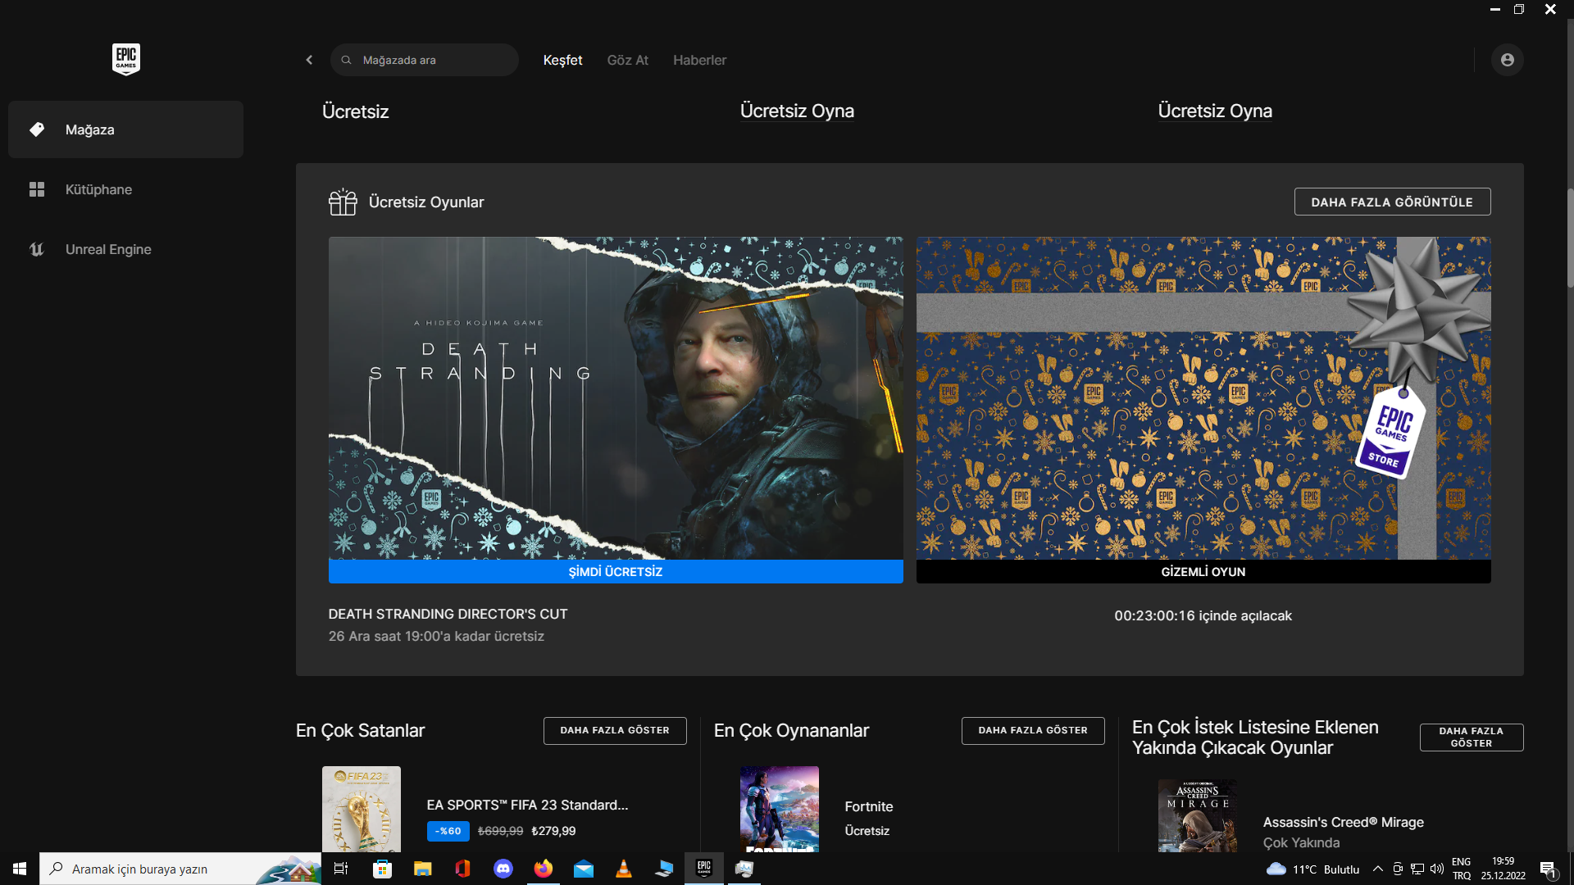The width and height of the screenshot is (1574, 885).
Task: Restore down the Epic Games Launcher window
Action: tap(1518, 9)
